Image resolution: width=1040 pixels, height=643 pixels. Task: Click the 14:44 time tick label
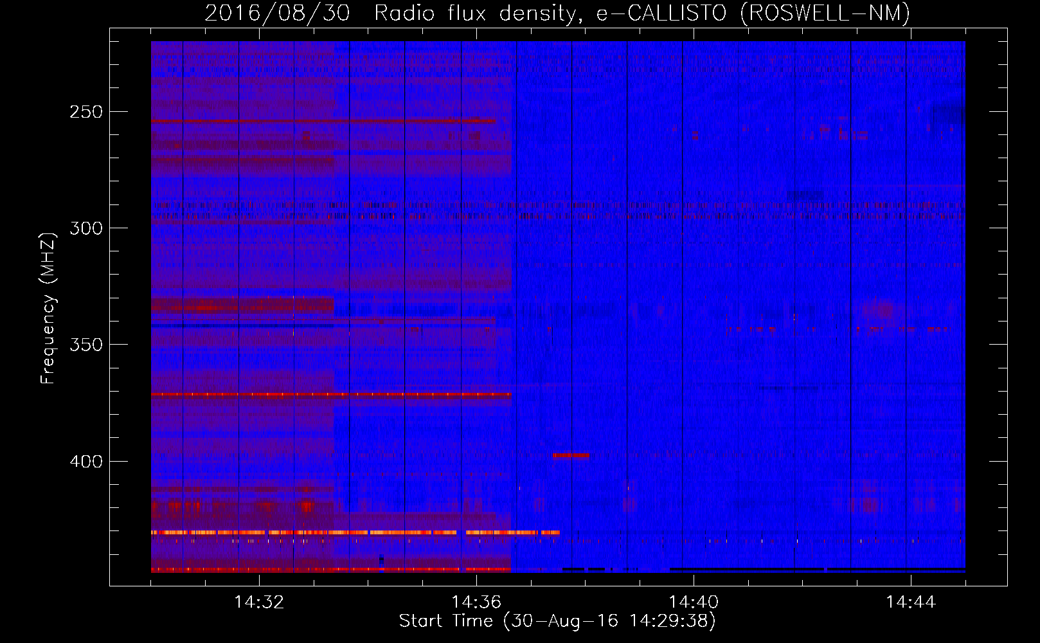pyautogui.click(x=911, y=602)
